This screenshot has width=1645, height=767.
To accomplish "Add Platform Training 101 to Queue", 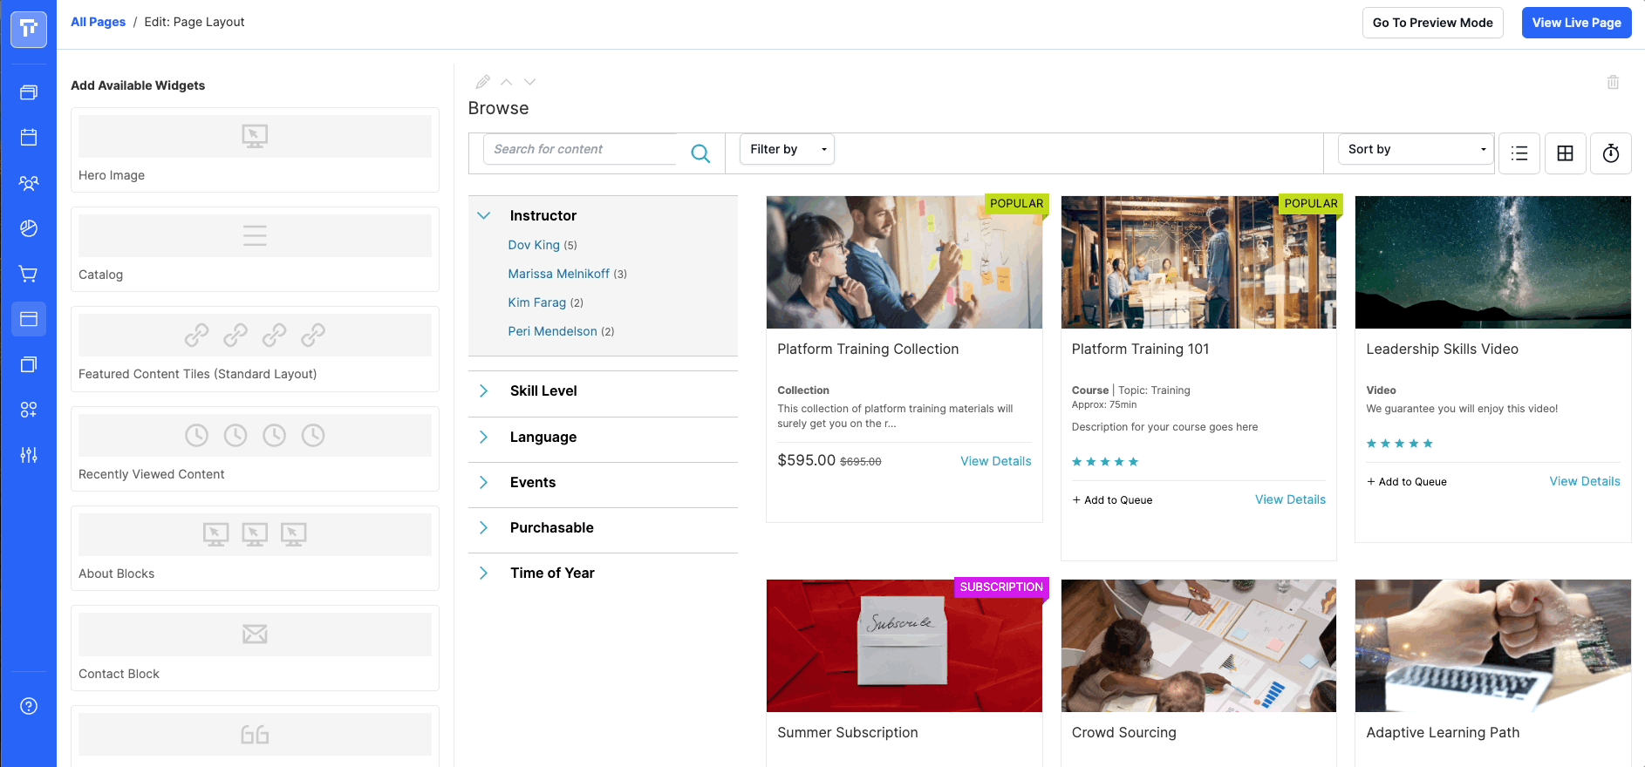I will [1112, 500].
